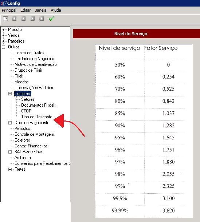Select Setores under Compras
This screenshot has width=200, height=222.
click(28, 99)
